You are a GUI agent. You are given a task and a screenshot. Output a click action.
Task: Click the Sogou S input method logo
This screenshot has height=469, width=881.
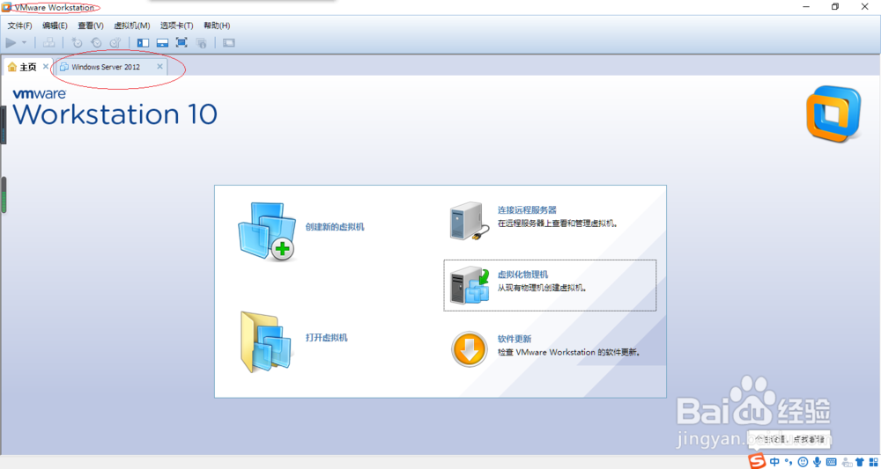757,461
